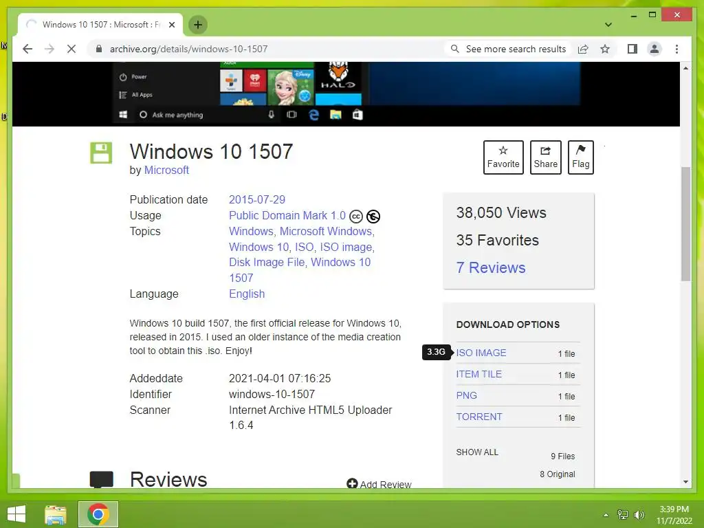
Task: Bookmark this page with star icon
Action: (605, 49)
